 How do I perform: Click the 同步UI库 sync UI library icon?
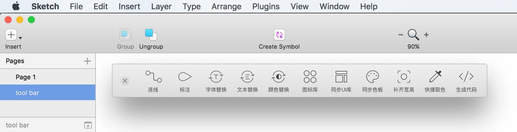[x=341, y=77]
